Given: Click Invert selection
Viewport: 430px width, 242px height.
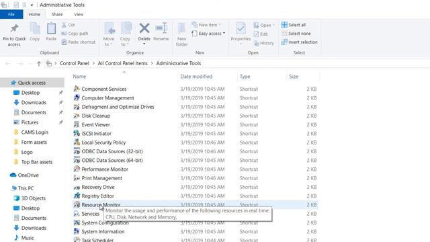Looking at the screenshot, I should (300, 42).
